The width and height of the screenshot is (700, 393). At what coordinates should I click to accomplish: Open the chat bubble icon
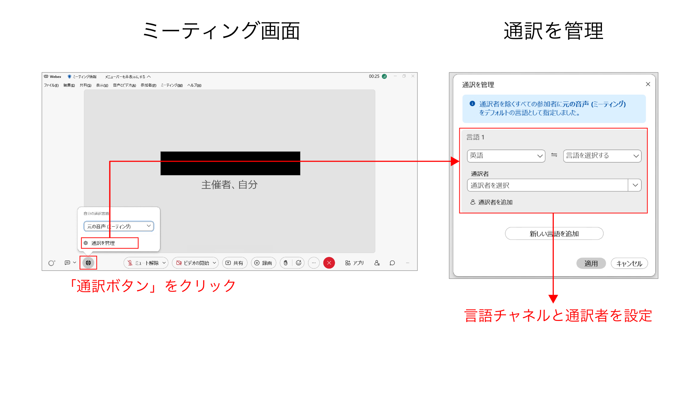(392, 263)
